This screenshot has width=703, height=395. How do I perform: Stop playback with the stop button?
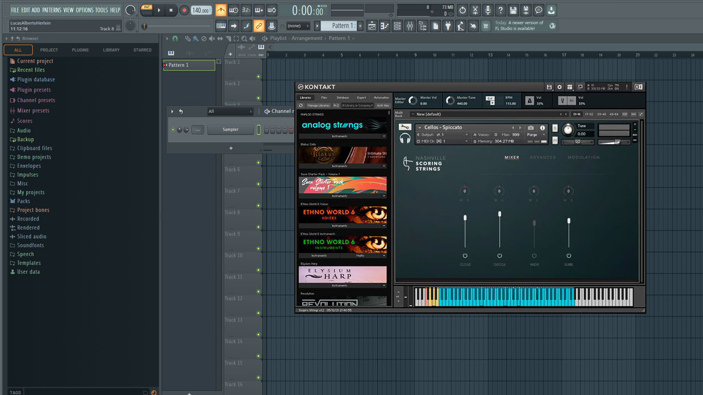click(x=171, y=10)
